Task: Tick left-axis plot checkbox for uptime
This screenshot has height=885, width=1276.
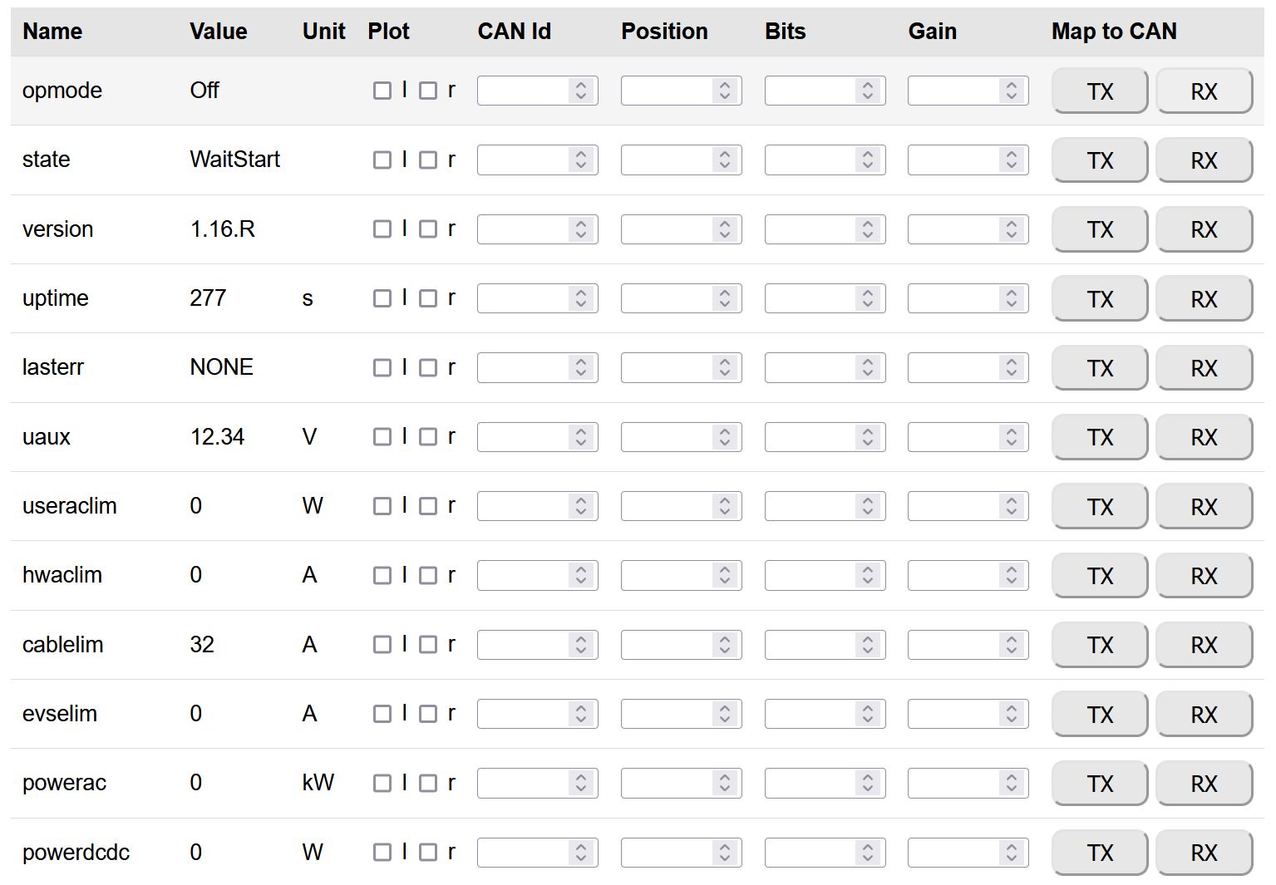Action: 382,298
